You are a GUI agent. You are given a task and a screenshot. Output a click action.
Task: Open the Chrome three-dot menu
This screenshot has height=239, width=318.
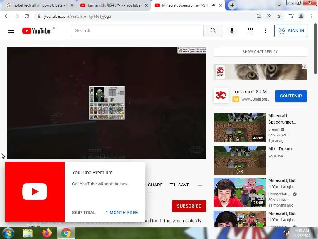[311, 16]
